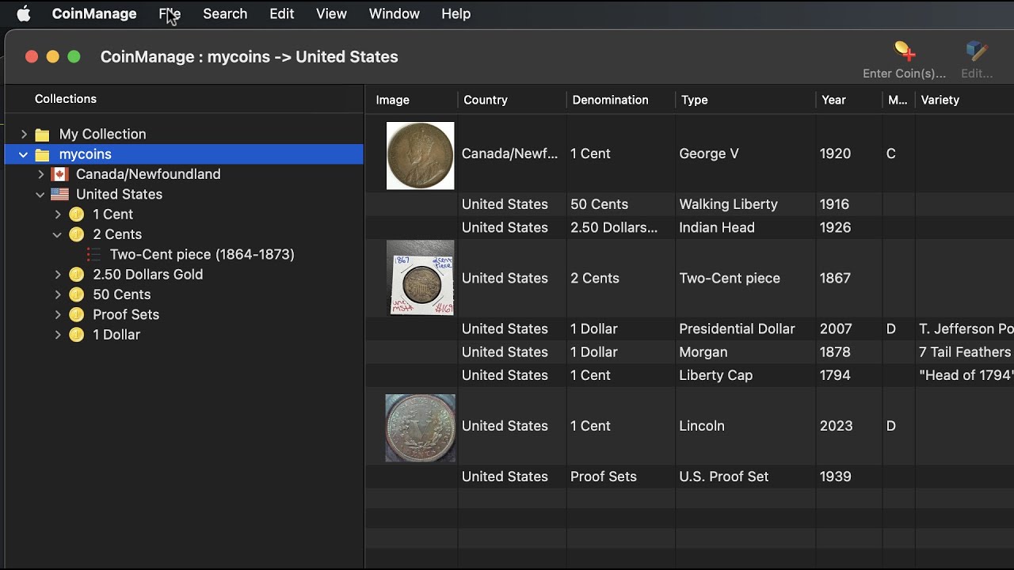Screen dimensions: 1014x570
Task: Expand the My Collection folder
Action: click(24, 135)
